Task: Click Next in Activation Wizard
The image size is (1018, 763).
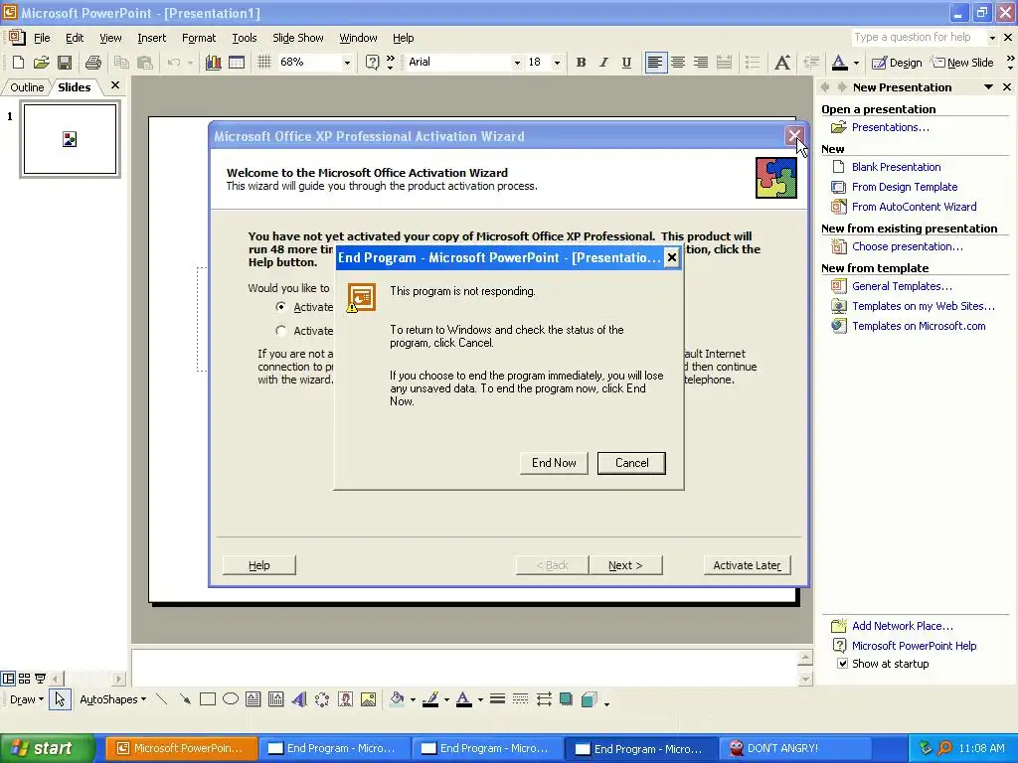Action: coord(625,565)
